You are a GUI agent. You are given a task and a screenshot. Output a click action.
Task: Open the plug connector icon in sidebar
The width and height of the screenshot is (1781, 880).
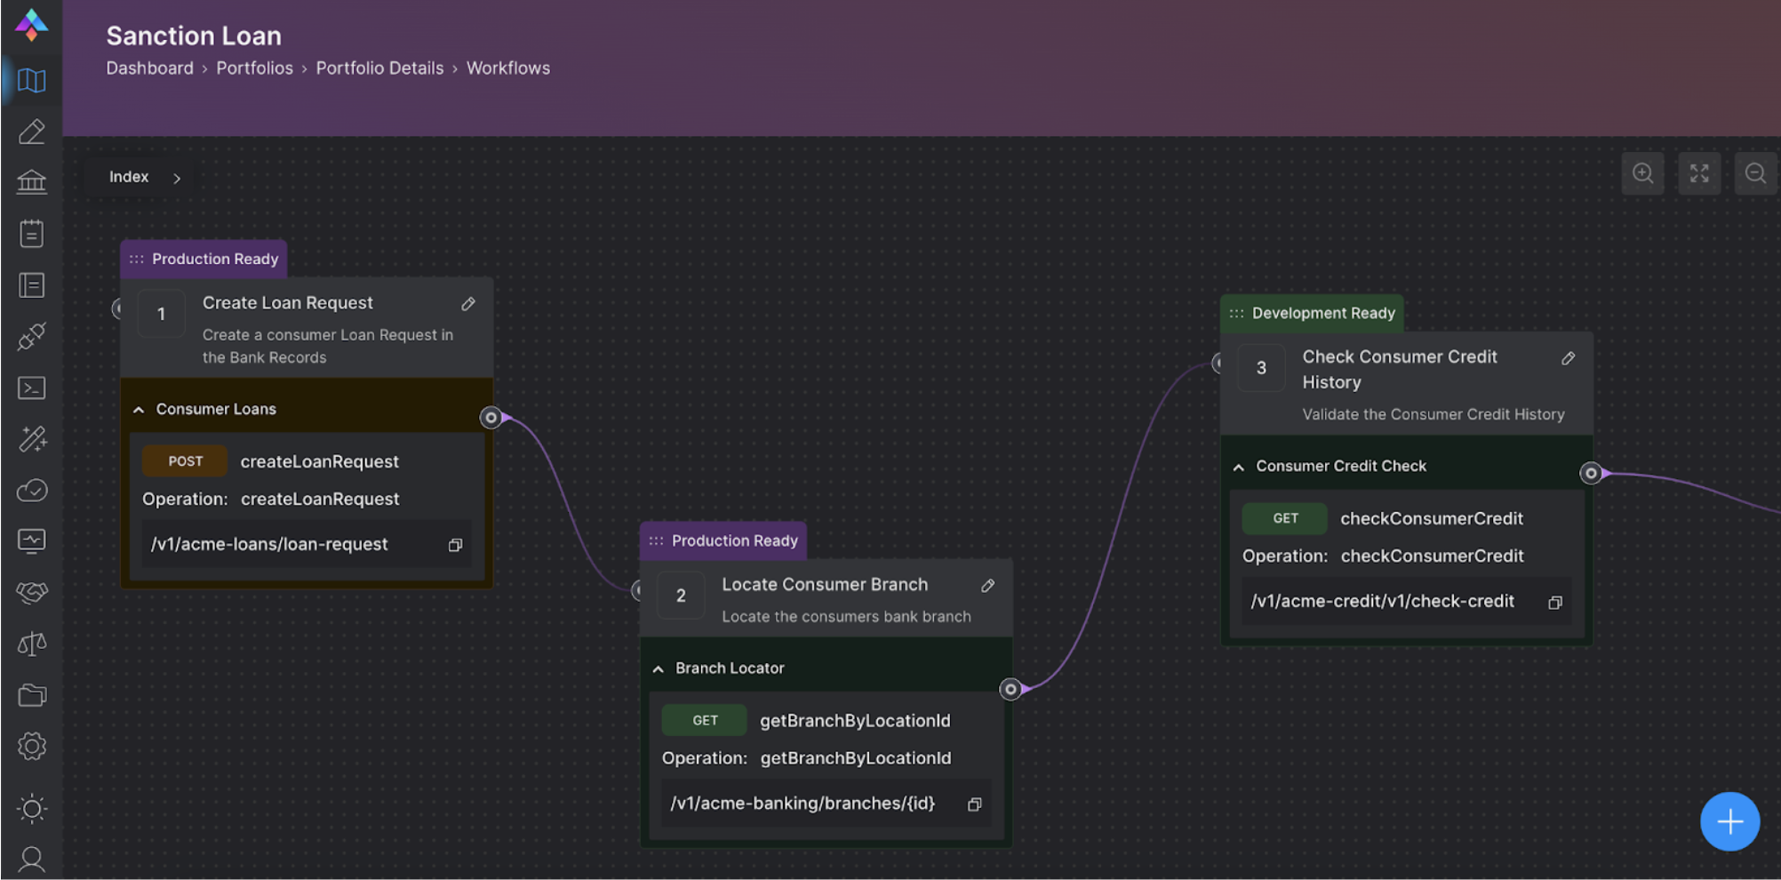(x=32, y=336)
